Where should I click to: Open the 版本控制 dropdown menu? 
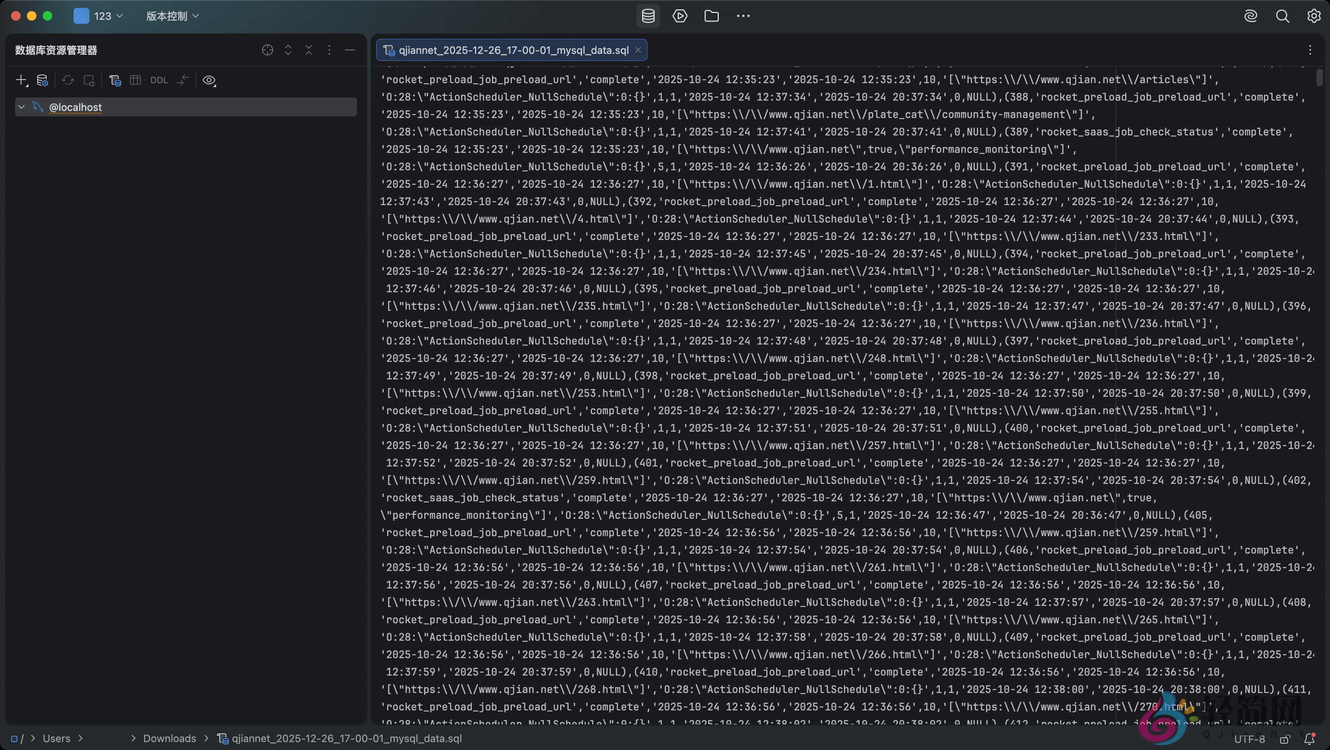tap(172, 16)
